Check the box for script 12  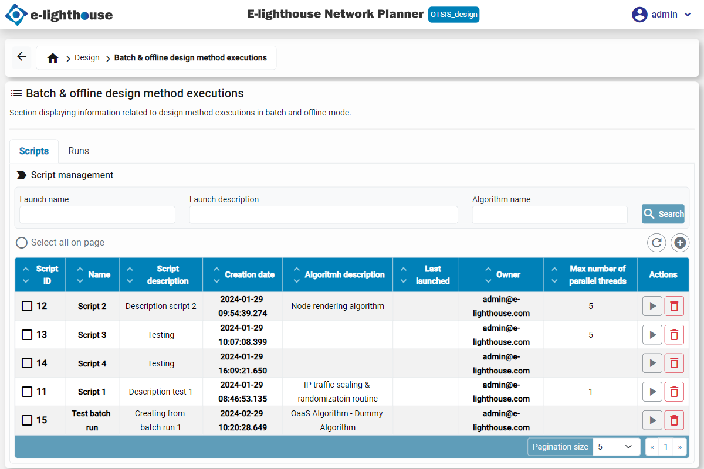coord(27,306)
